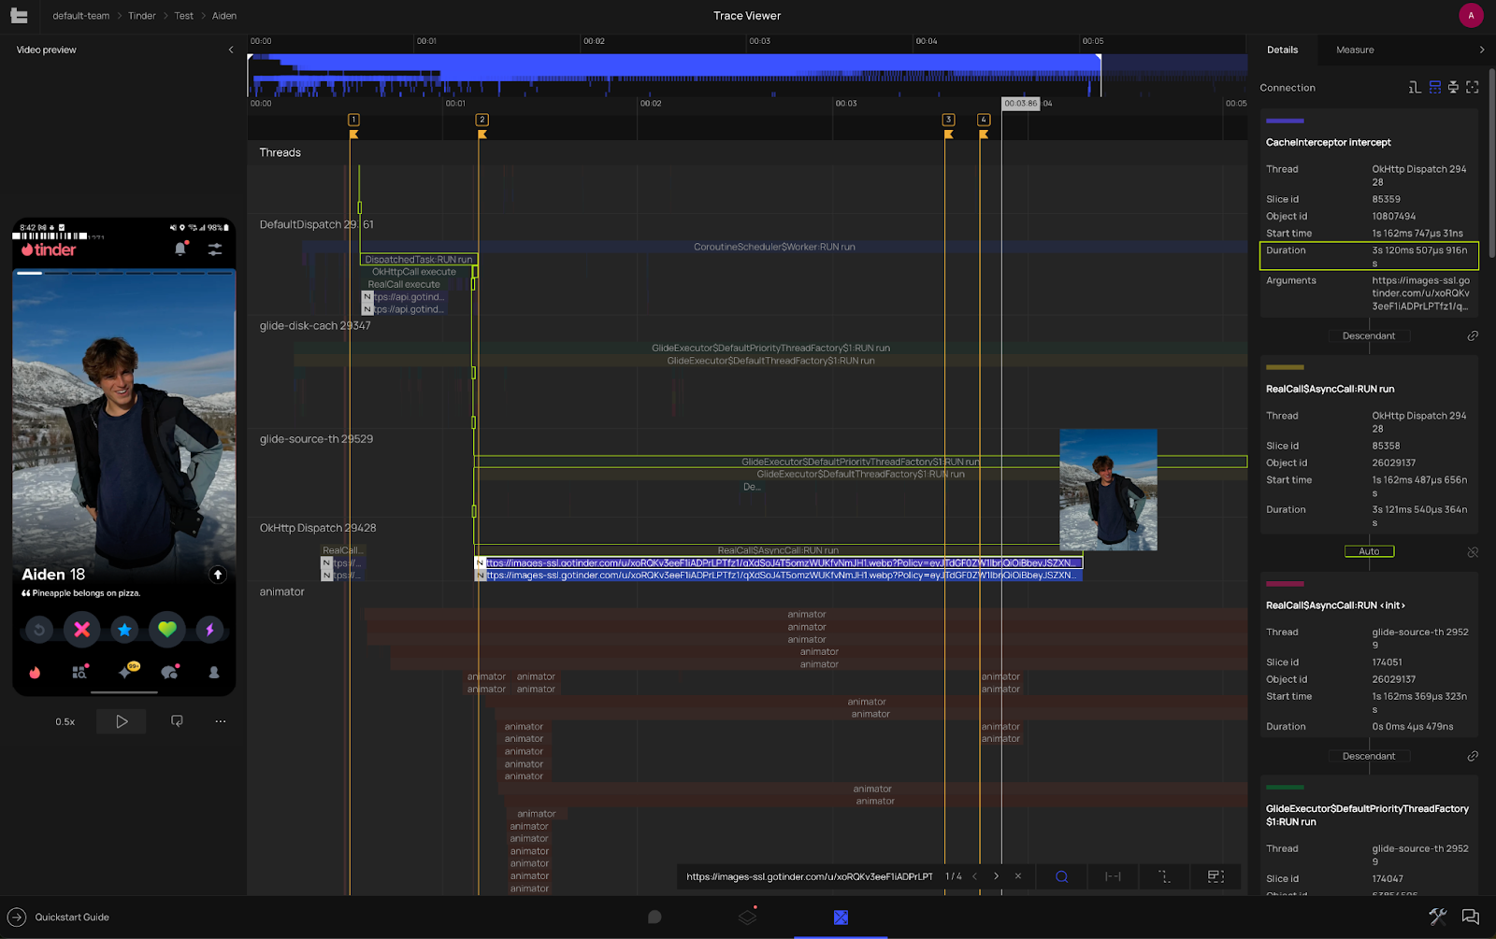Click Test breadcrumb
1496x939 pixels.
point(183,16)
